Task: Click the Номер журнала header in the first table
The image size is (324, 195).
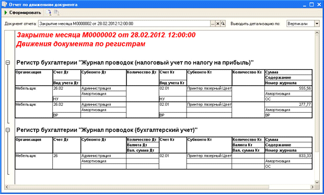Action: pos(288,83)
